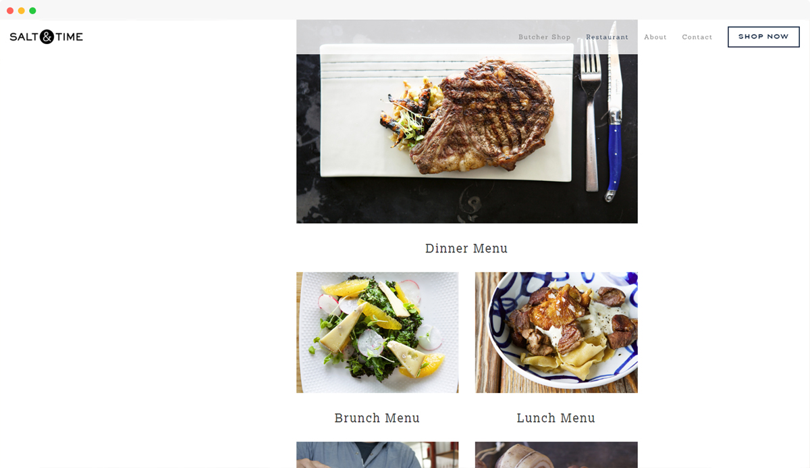Click the Shop Now button
Image resolution: width=810 pixels, height=468 pixels.
point(763,37)
